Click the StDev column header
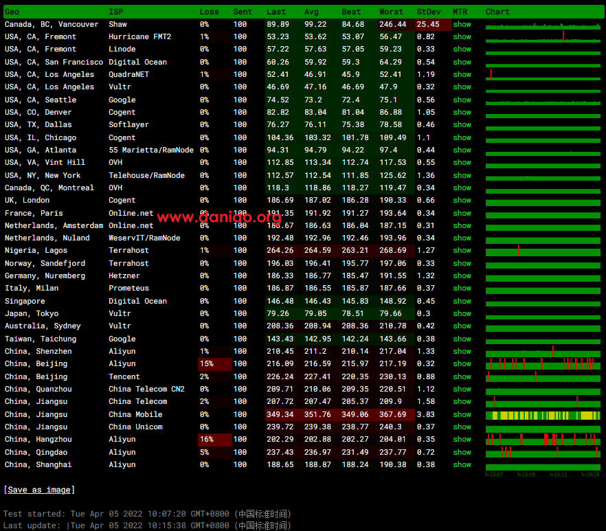606x531 pixels. (x=429, y=12)
